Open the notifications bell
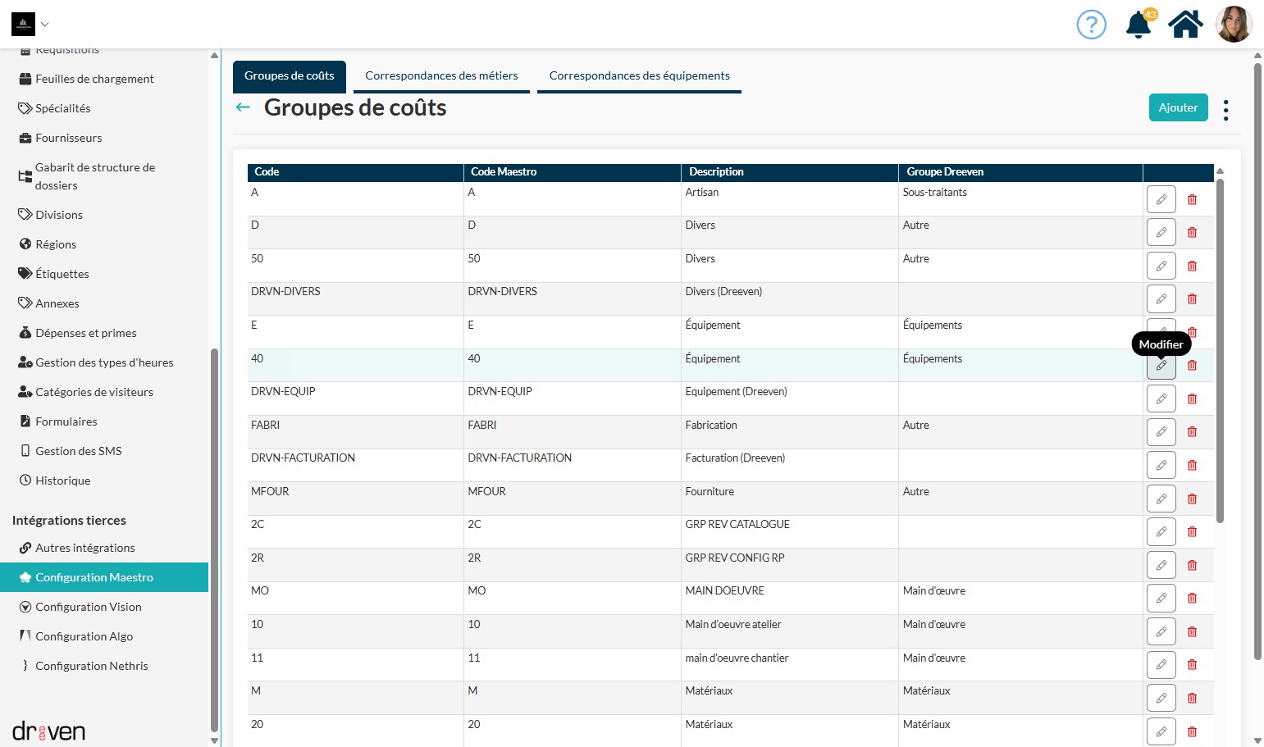The height and width of the screenshot is (747, 1264). click(1139, 25)
